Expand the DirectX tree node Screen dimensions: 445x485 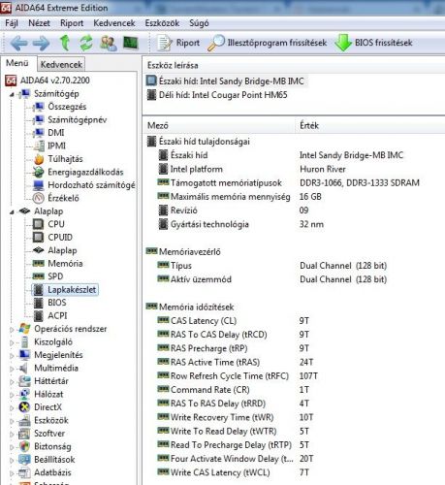click(x=12, y=408)
